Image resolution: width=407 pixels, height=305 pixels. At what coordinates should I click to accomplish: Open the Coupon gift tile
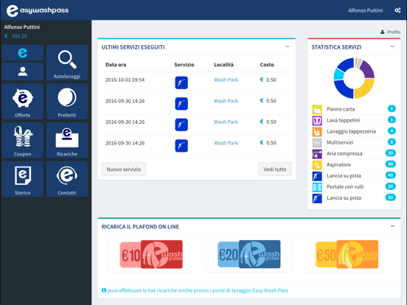23,140
